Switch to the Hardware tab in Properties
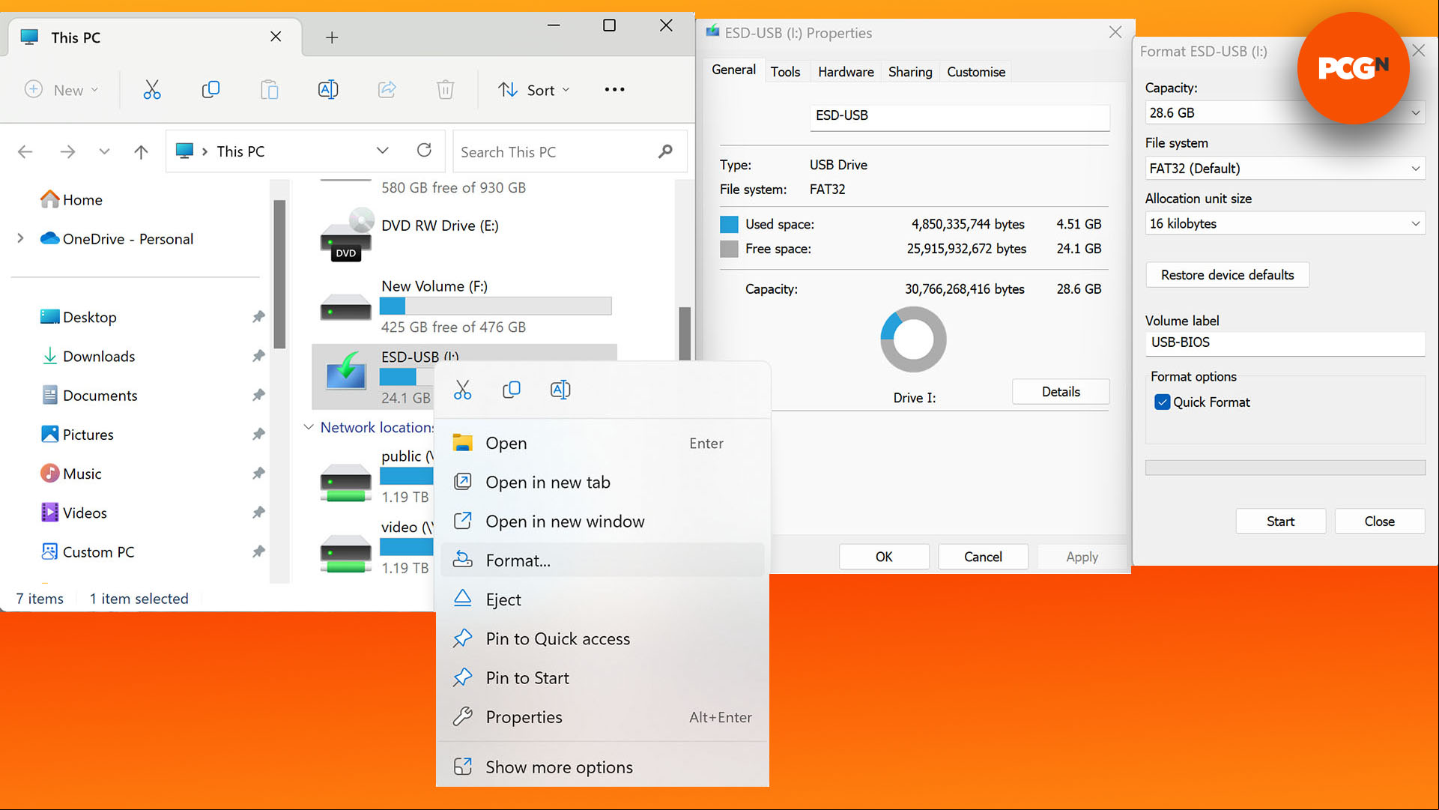Image resolution: width=1439 pixels, height=810 pixels. point(846,72)
